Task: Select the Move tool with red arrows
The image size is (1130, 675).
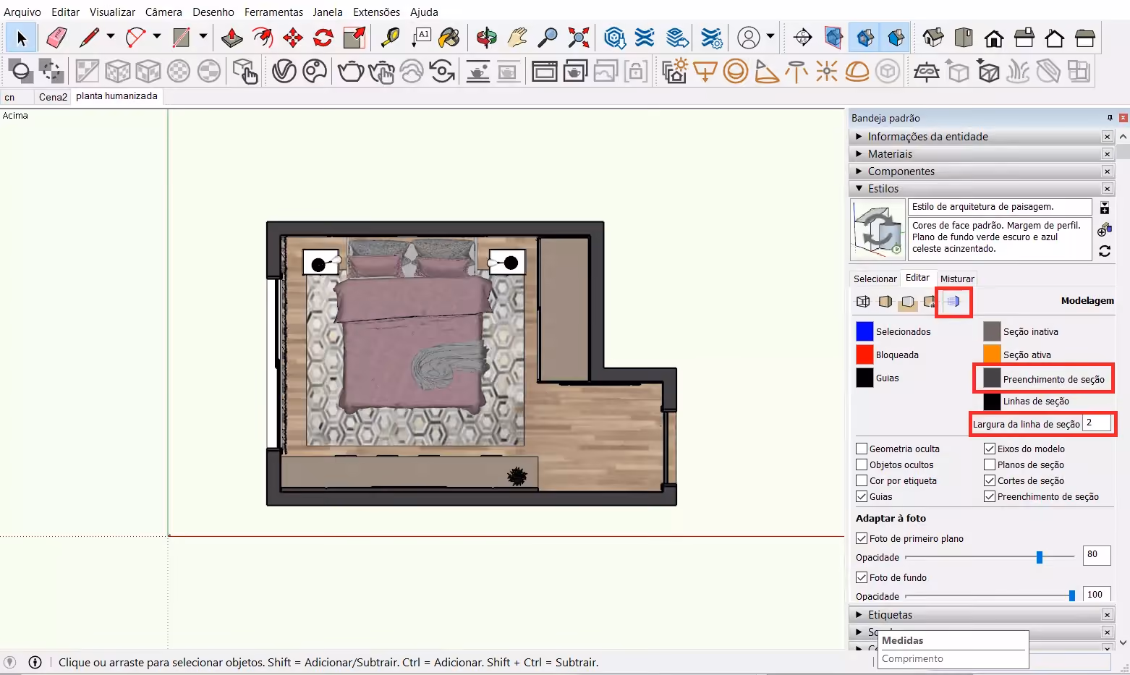Action: coord(293,38)
